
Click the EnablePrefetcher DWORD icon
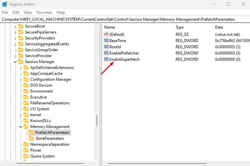[x=106, y=53]
